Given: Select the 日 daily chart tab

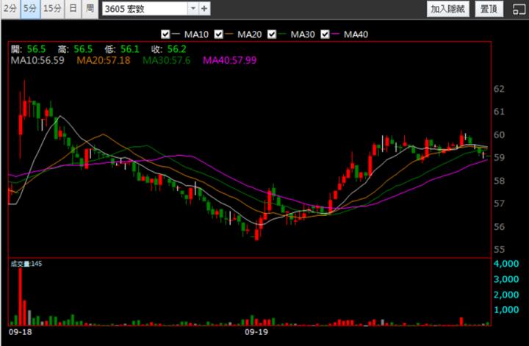Looking at the screenshot, I should [73, 9].
